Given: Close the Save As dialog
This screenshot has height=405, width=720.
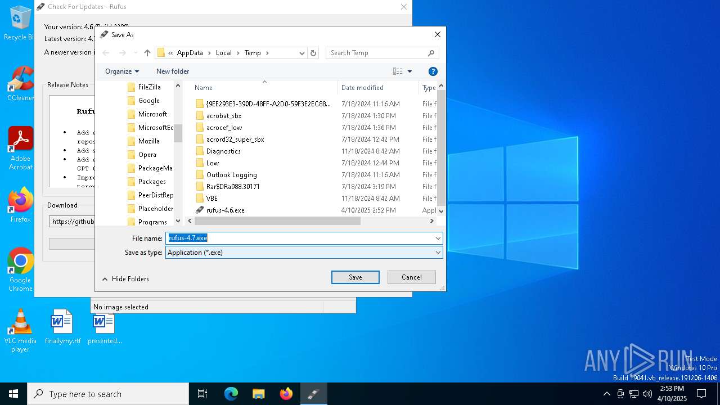Looking at the screenshot, I should coord(437,35).
